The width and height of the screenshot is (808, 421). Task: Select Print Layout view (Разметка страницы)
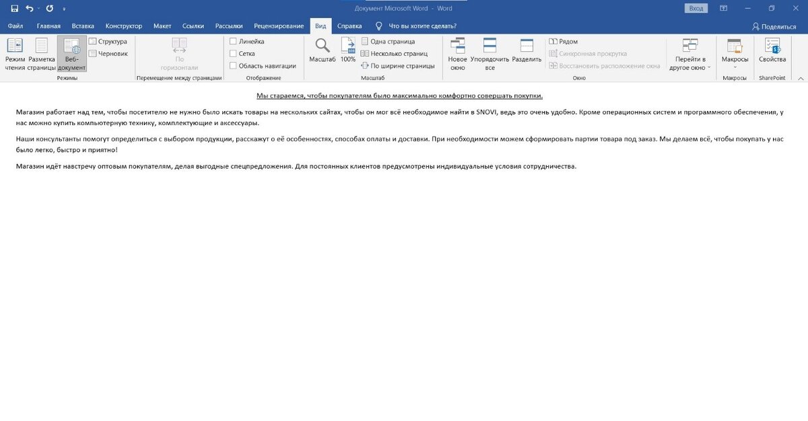point(42,54)
